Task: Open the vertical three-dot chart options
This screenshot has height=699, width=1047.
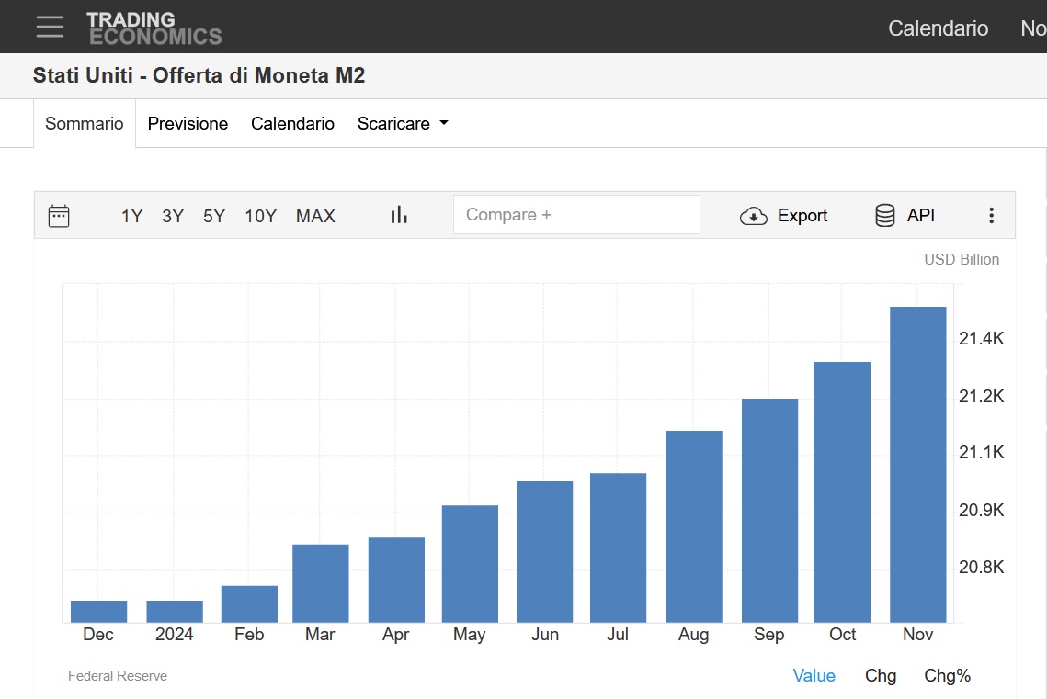Action: (x=991, y=215)
